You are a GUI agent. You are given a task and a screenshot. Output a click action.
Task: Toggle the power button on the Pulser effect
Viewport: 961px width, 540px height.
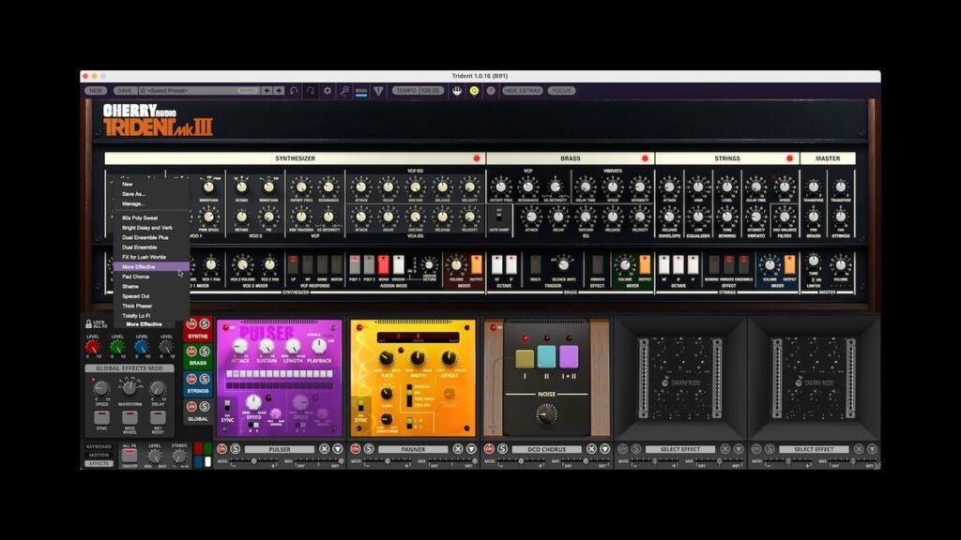(x=226, y=326)
